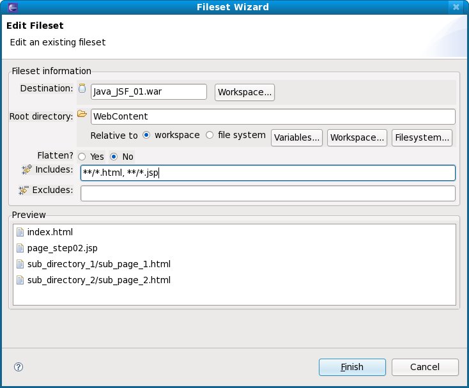Screen dimensions: 469x388
Task: Click the page_step02.jsp file icon
Action: click(x=20, y=248)
